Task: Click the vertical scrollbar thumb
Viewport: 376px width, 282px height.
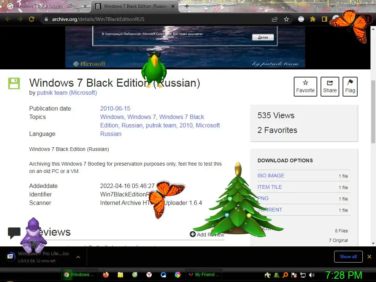Action: pos(373,112)
